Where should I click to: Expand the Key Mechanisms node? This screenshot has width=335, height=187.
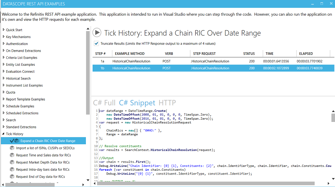coord(4,37)
